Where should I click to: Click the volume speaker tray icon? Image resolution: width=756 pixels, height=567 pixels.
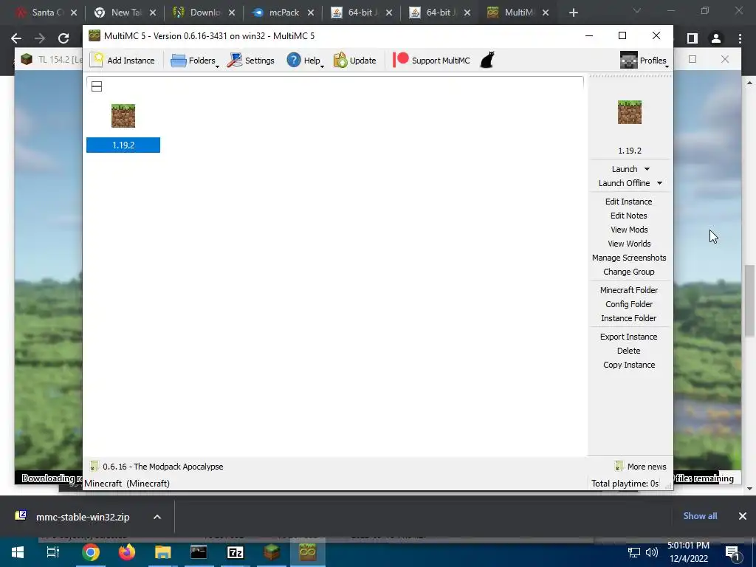[x=652, y=552]
